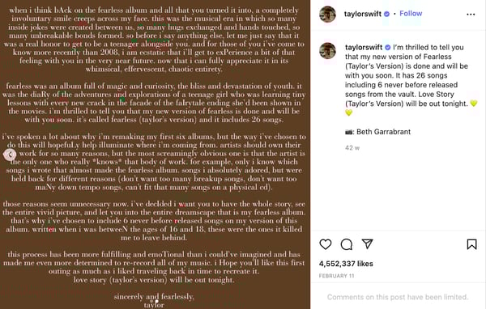This screenshot has width=486, height=309.
Task: Save post with bookmark icon
Action: pyautogui.click(x=471, y=244)
